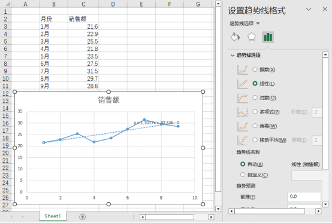The width and height of the screenshot is (332, 223).
Task: Select row 5 header
Action: click(x=5, y=41)
